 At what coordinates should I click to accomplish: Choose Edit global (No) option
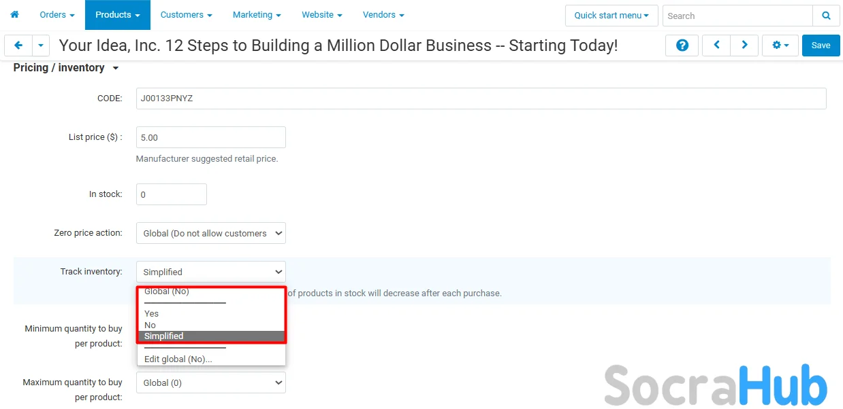(178, 359)
